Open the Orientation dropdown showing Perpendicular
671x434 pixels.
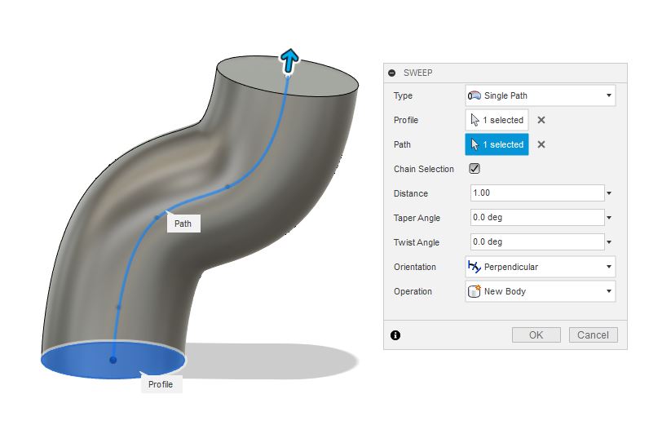click(540, 267)
